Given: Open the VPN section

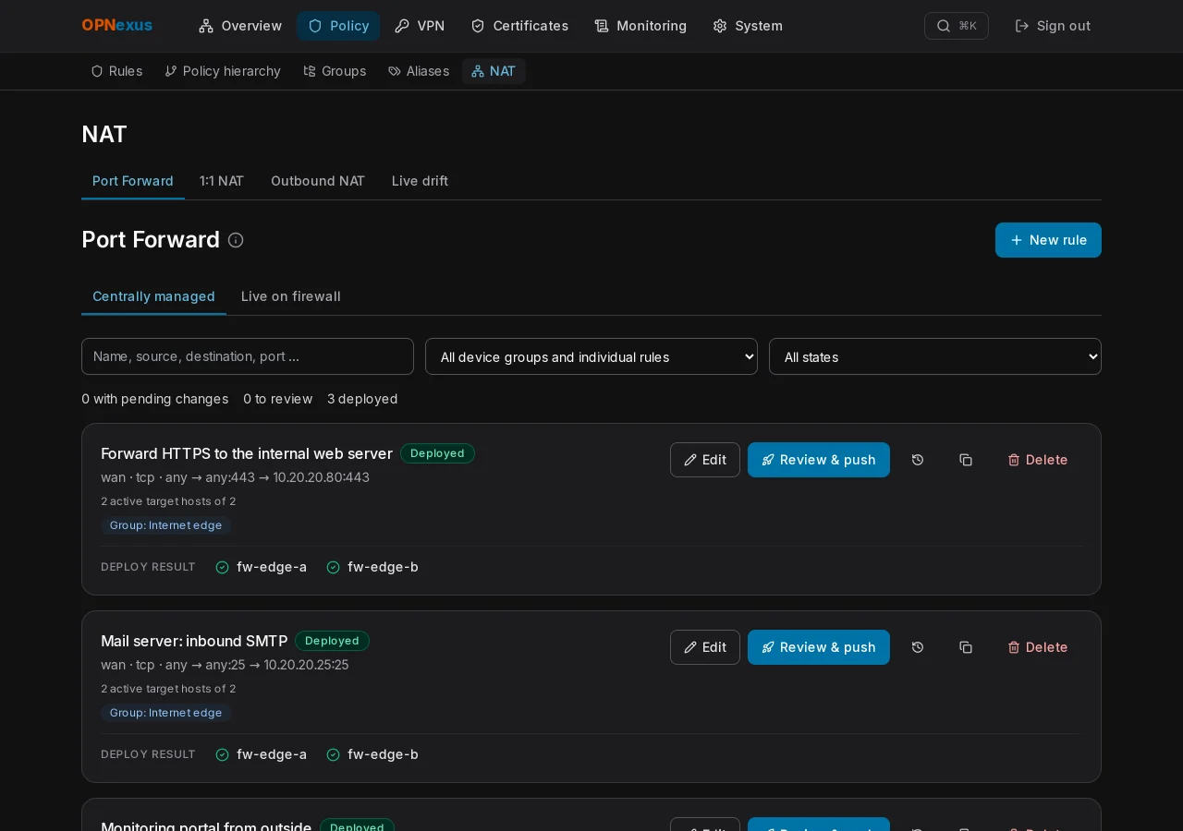Looking at the screenshot, I should click(420, 26).
